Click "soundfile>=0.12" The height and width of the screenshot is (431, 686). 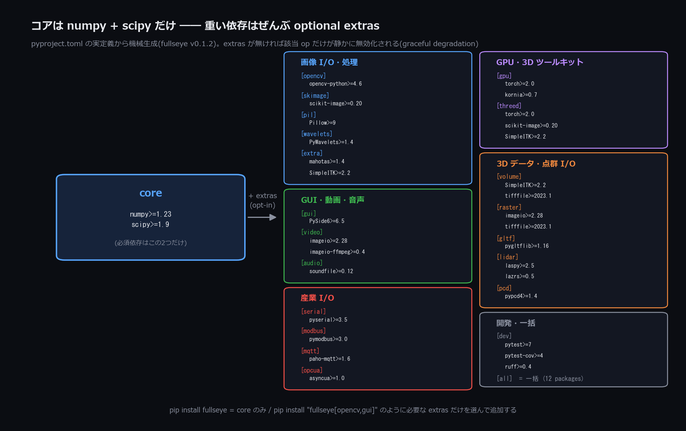pos(331,271)
